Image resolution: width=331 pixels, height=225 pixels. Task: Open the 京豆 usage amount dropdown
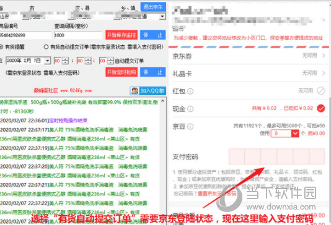click(x=295, y=134)
